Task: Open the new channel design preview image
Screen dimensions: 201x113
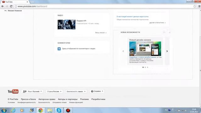Action: pos(145,49)
